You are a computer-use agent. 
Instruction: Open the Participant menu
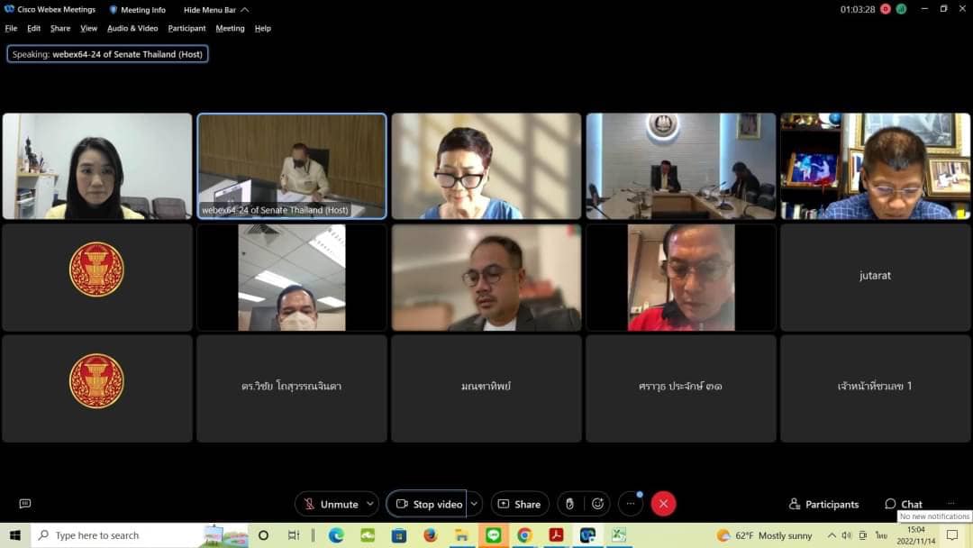(186, 28)
